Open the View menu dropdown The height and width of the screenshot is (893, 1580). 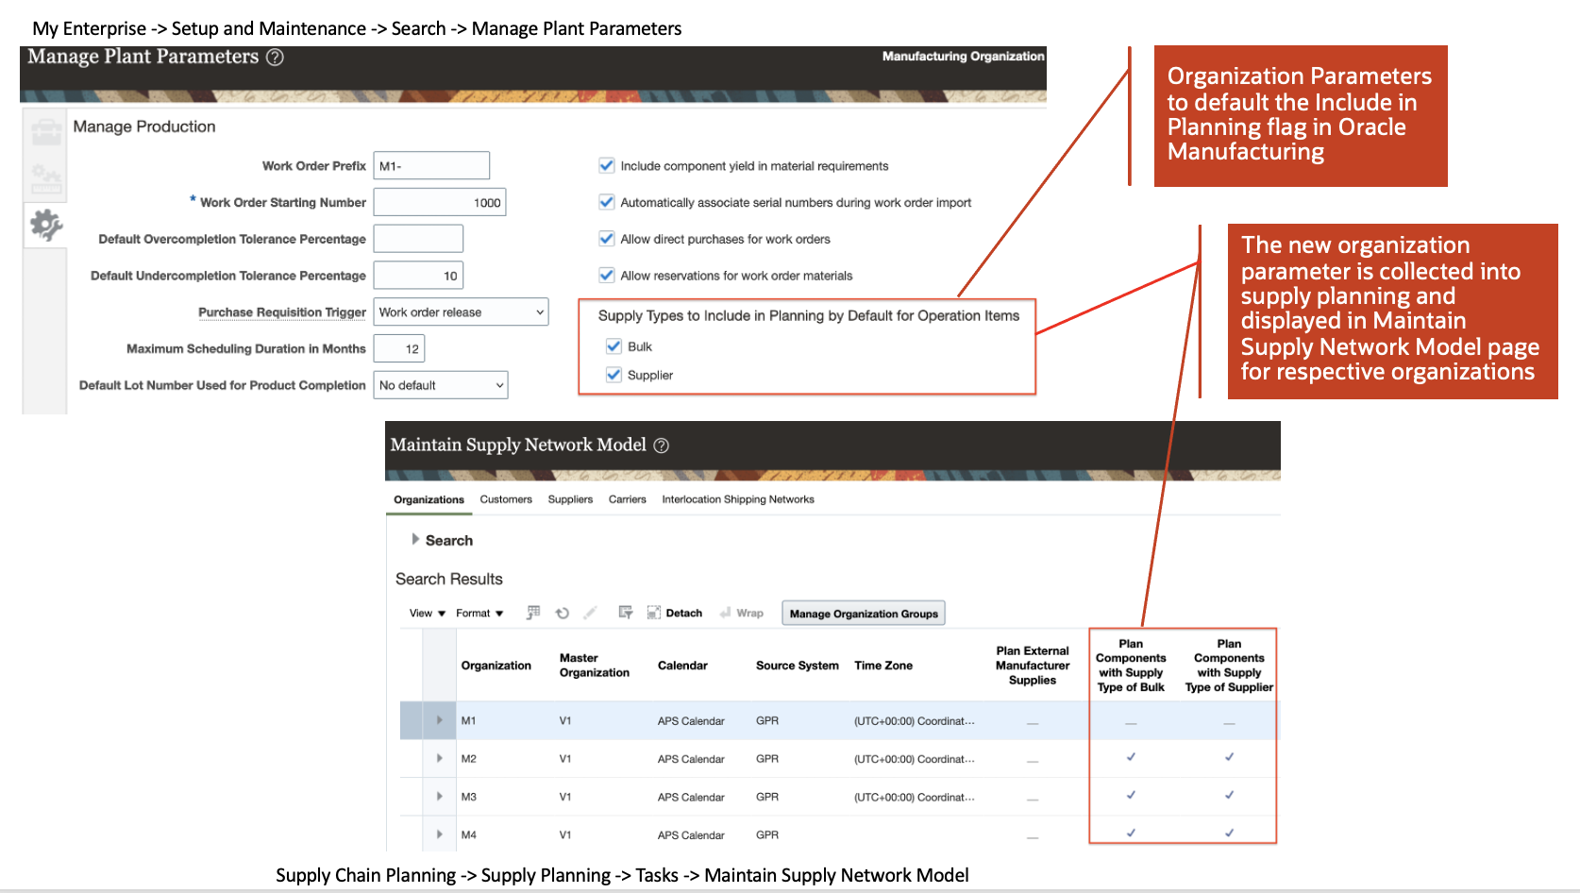coord(428,614)
